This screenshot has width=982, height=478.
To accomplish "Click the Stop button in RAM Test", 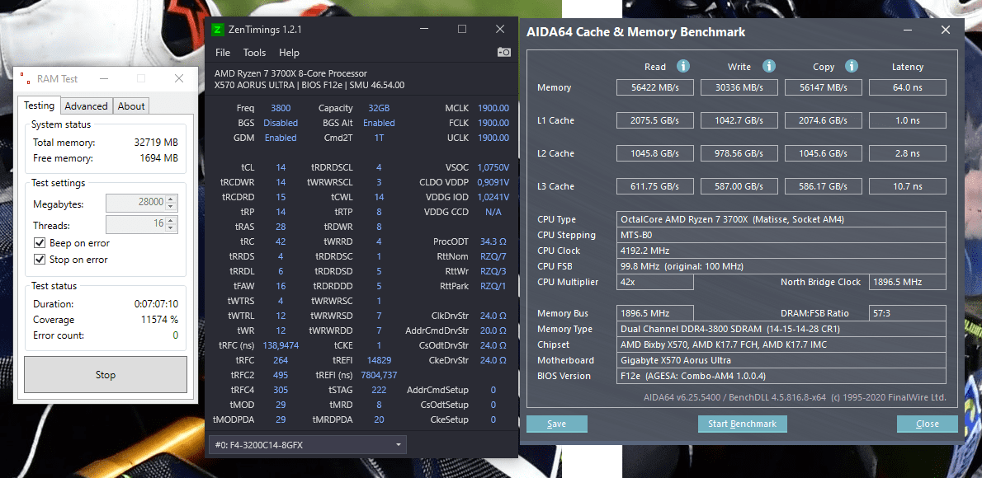I will click(x=106, y=375).
